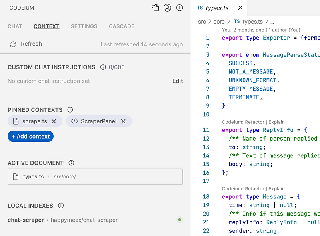Click Explain code lens above ReplyInfo

coord(276,122)
